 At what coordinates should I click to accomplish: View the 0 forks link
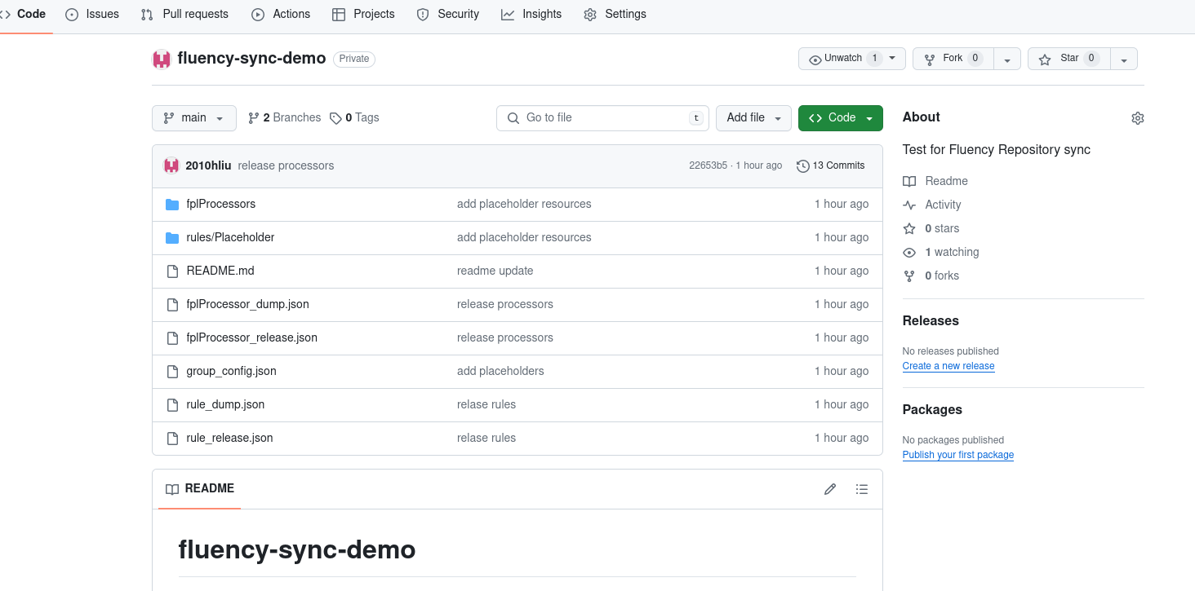coord(931,276)
